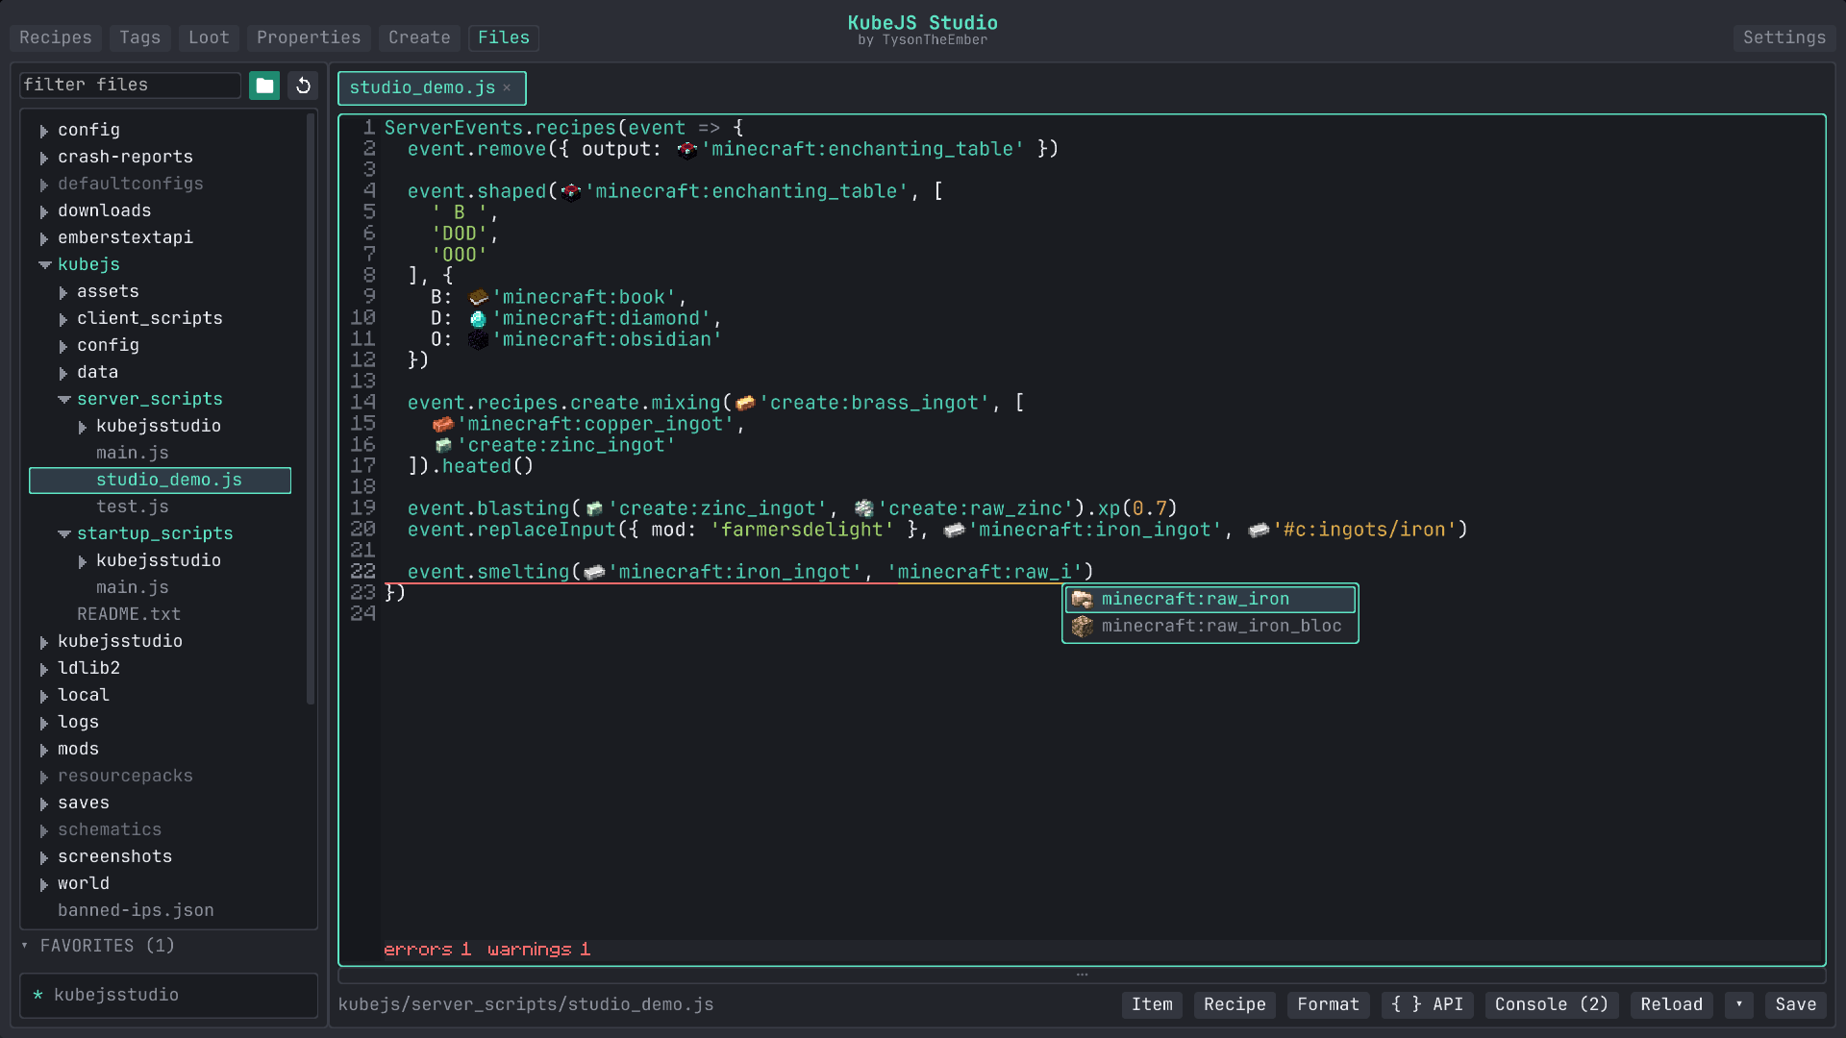Click enchanting table icon on line 4

tap(571, 192)
